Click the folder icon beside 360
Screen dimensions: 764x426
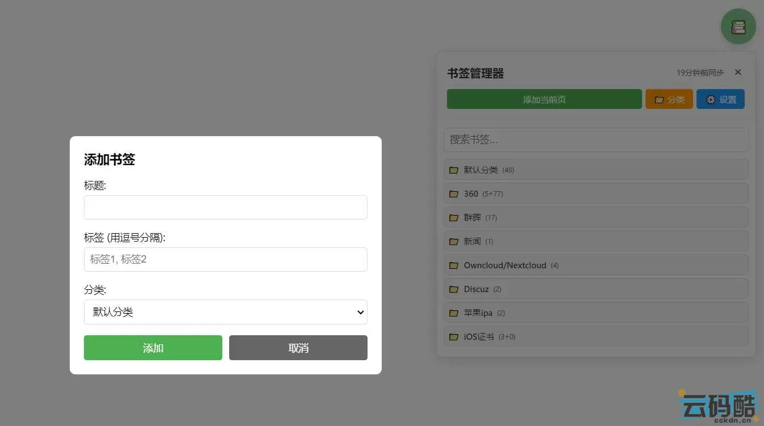point(453,193)
